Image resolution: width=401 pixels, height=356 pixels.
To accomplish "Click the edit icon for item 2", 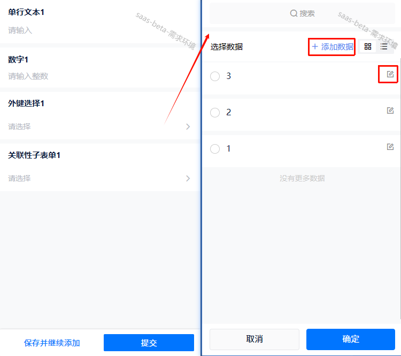I will (x=390, y=110).
